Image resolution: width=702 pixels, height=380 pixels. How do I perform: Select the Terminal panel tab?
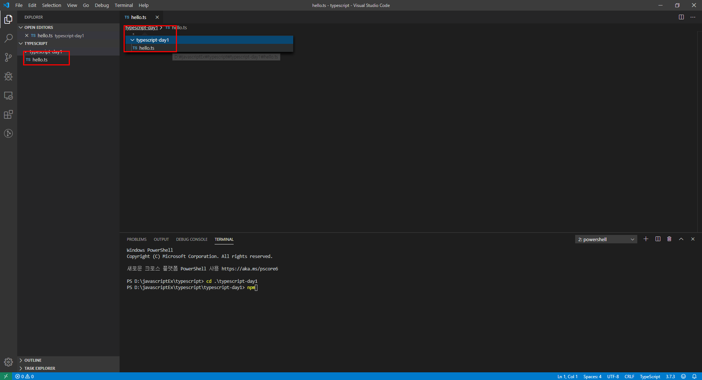point(224,239)
